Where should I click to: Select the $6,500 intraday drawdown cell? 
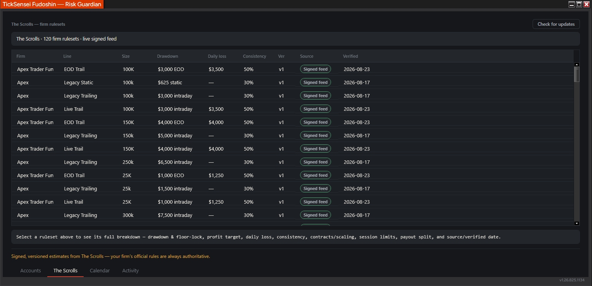tap(175, 162)
